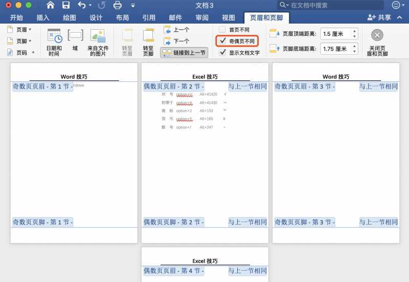
Task: Click the 'Excel 技巧' header on fourth page
Action: point(205,261)
